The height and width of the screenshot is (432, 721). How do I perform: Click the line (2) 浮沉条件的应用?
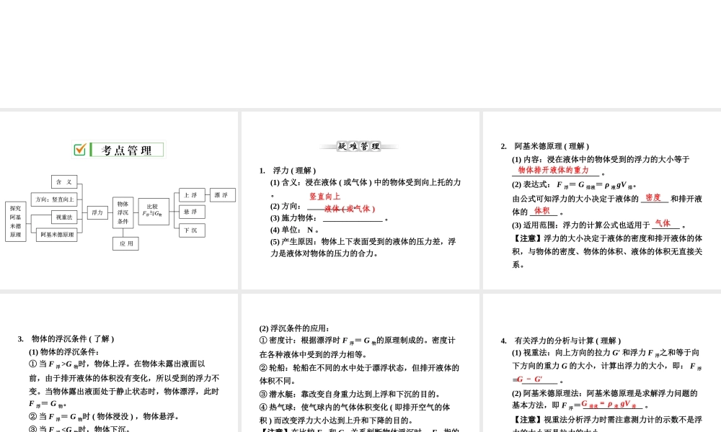coord(294,328)
